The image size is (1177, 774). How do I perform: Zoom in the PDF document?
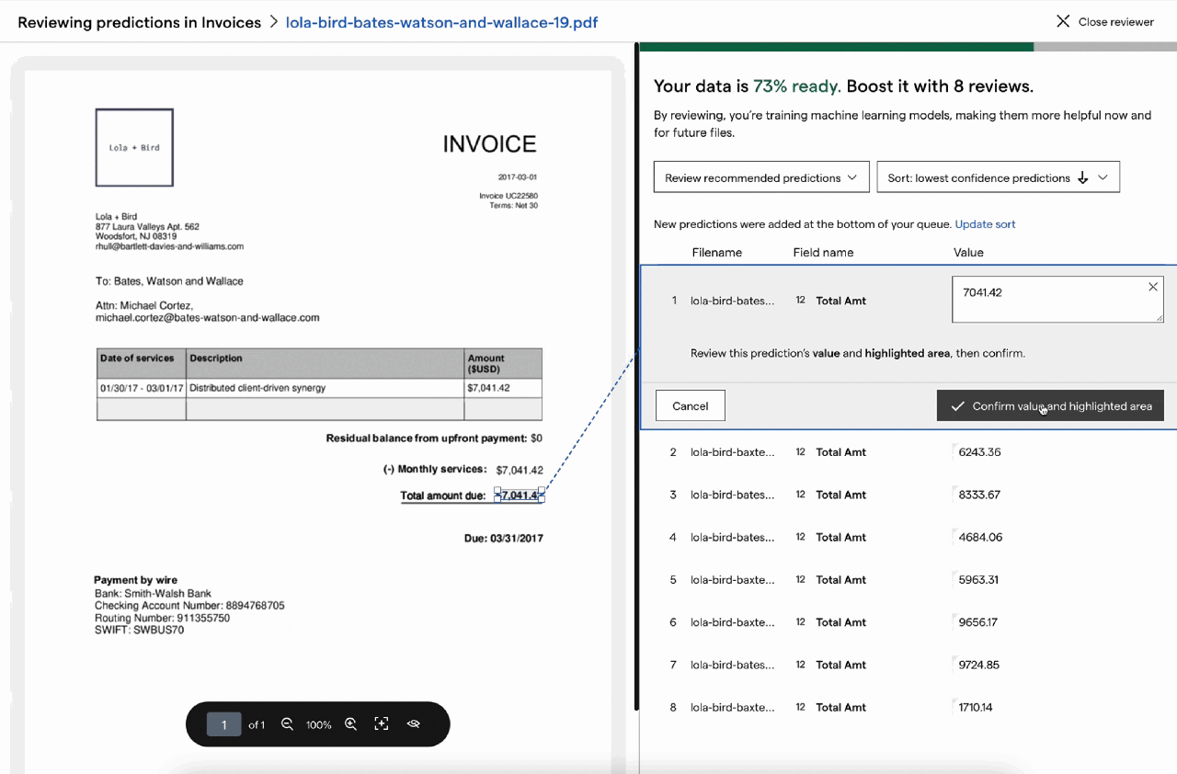click(x=350, y=724)
